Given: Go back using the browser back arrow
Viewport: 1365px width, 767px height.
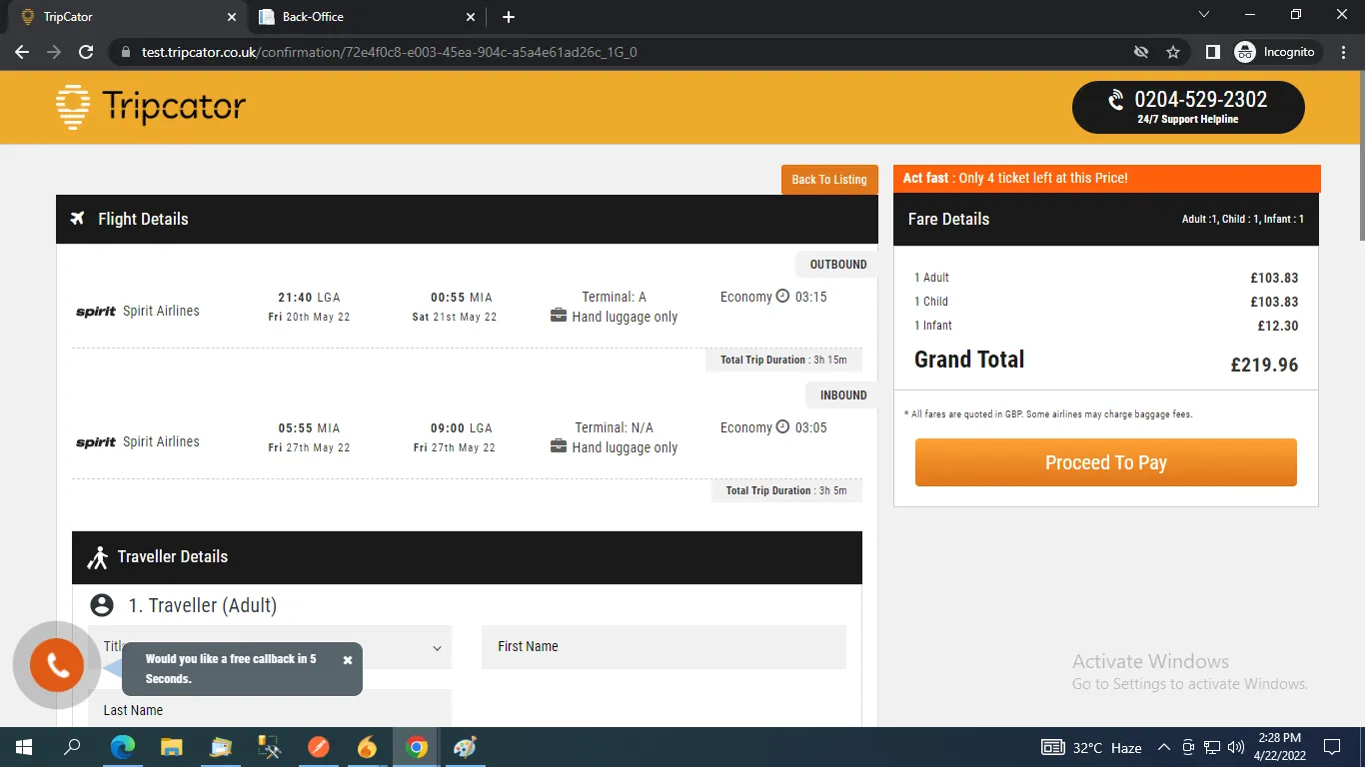Looking at the screenshot, I should (22, 52).
